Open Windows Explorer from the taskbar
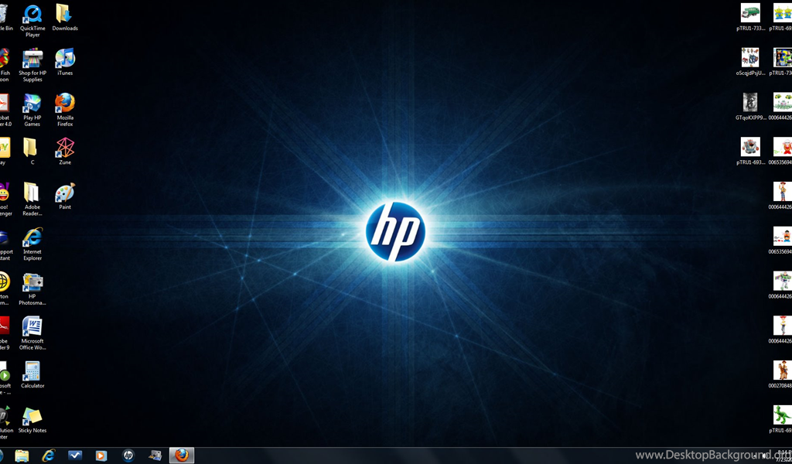Viewport: 792px width, 464px height. click(x=22, y=455)
